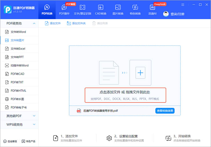Open the 文字/票证识别 tab
This screenshot has height=147, width=211.
pyautogui.click(x=82, y=10)
